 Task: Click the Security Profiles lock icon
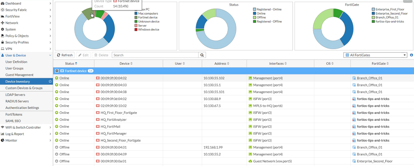3,42
